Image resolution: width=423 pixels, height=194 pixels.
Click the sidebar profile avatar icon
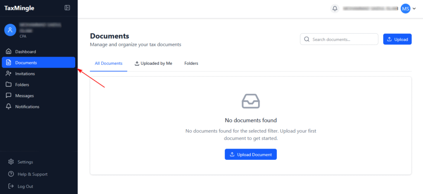(x=10, y=30)
